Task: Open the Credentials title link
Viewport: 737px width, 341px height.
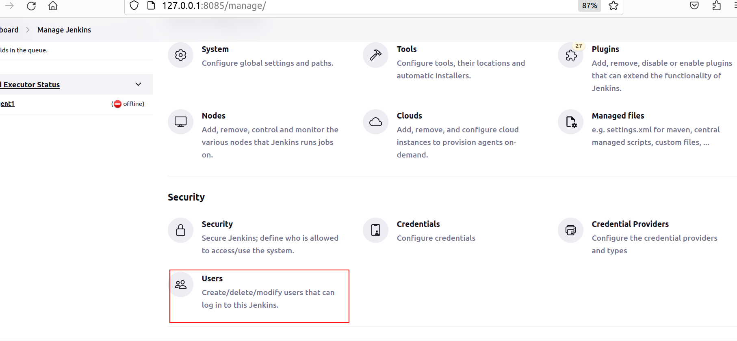Action: pyautogui.click(x=418, y=224)
